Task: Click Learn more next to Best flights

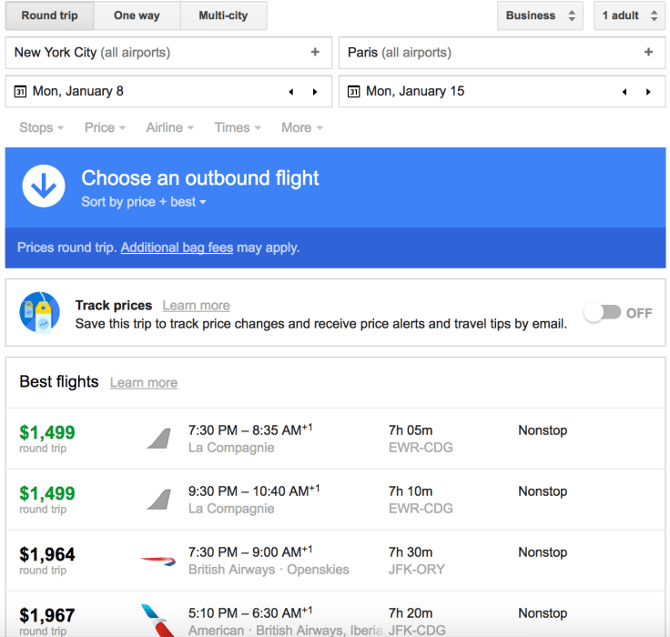Action: coord(144,383)
